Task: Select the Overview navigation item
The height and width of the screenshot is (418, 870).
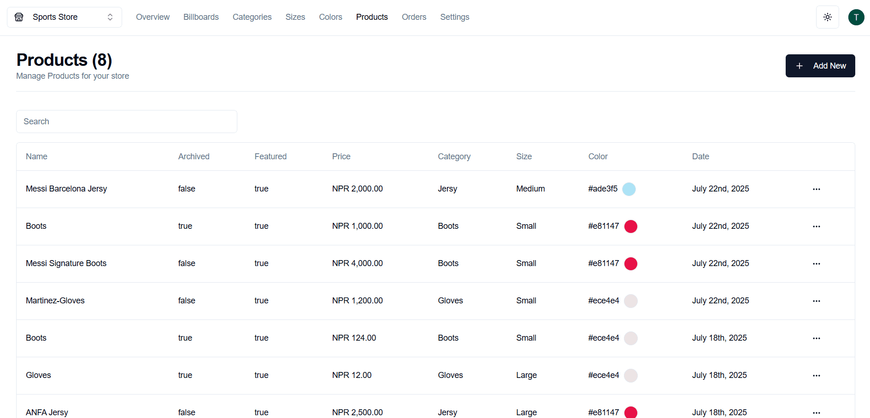Action: click(x=153, y=17)
